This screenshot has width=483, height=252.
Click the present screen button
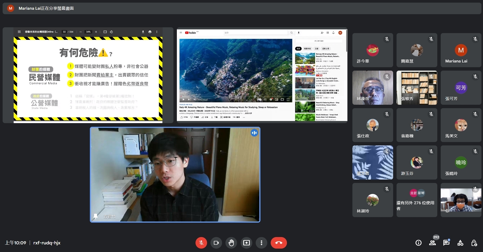246,243
